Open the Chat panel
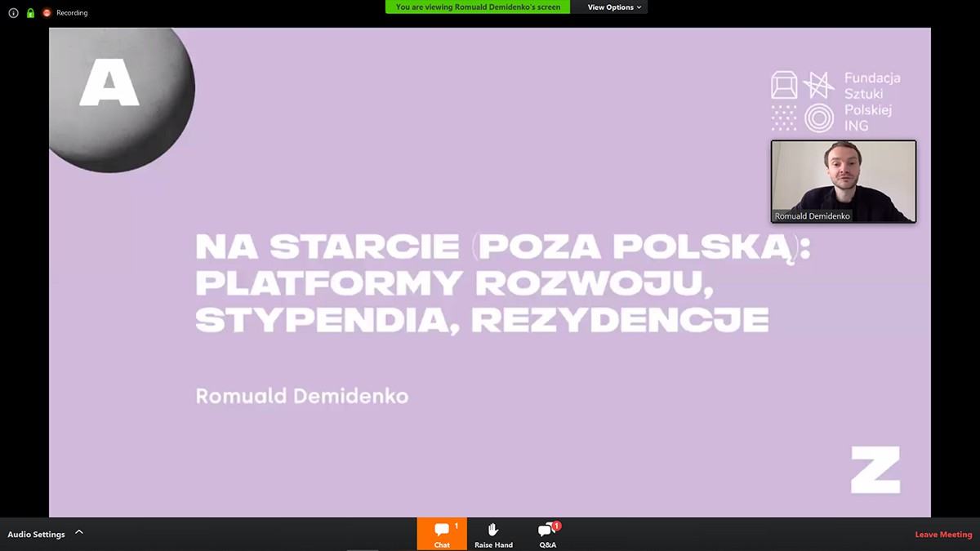This screenshot has height=551, width=980. 442,534
